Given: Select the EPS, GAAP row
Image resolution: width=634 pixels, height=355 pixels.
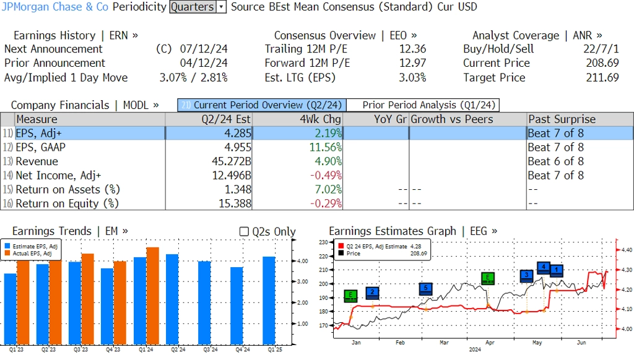Looking at the screenshot, I should coord(317,147).
